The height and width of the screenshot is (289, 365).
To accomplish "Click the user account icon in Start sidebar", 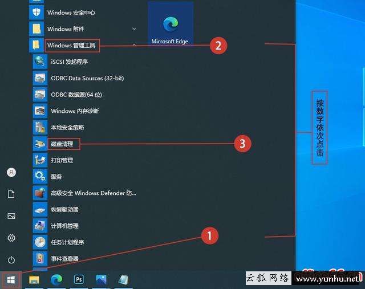I will [11, 172].
